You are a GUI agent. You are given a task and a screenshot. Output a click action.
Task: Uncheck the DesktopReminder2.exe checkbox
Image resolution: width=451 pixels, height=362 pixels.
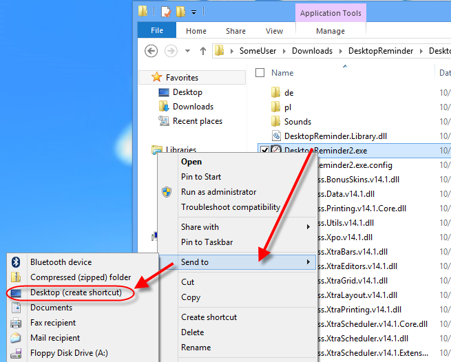(264, 151)
